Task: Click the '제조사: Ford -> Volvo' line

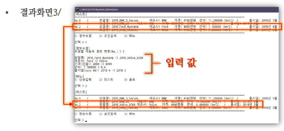Action: click(x=91, y=61)
